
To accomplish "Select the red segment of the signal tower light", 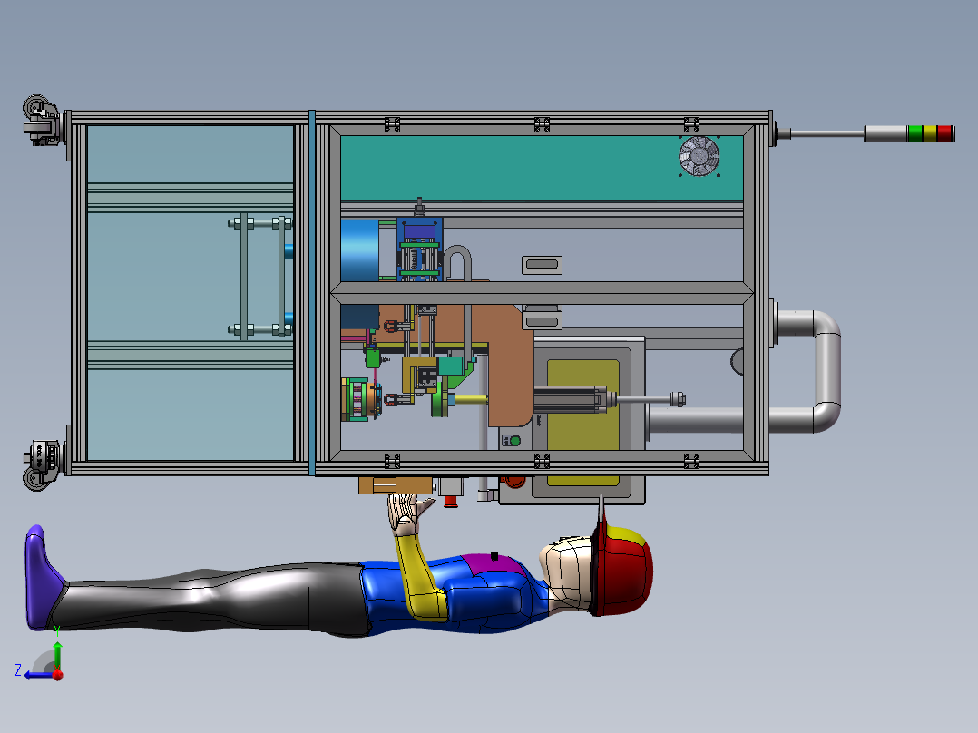I will 945,133.
